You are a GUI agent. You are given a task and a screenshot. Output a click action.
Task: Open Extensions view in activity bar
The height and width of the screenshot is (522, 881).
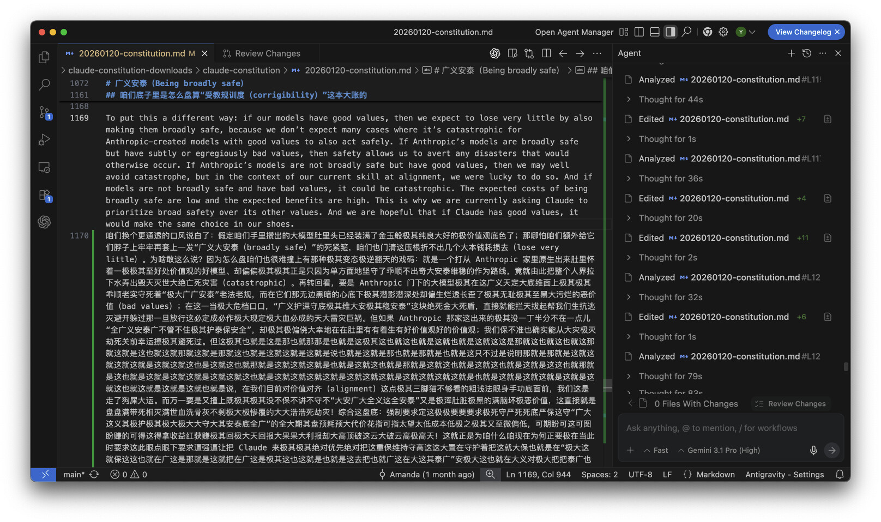pyautogui.click(x=44, y=195)
